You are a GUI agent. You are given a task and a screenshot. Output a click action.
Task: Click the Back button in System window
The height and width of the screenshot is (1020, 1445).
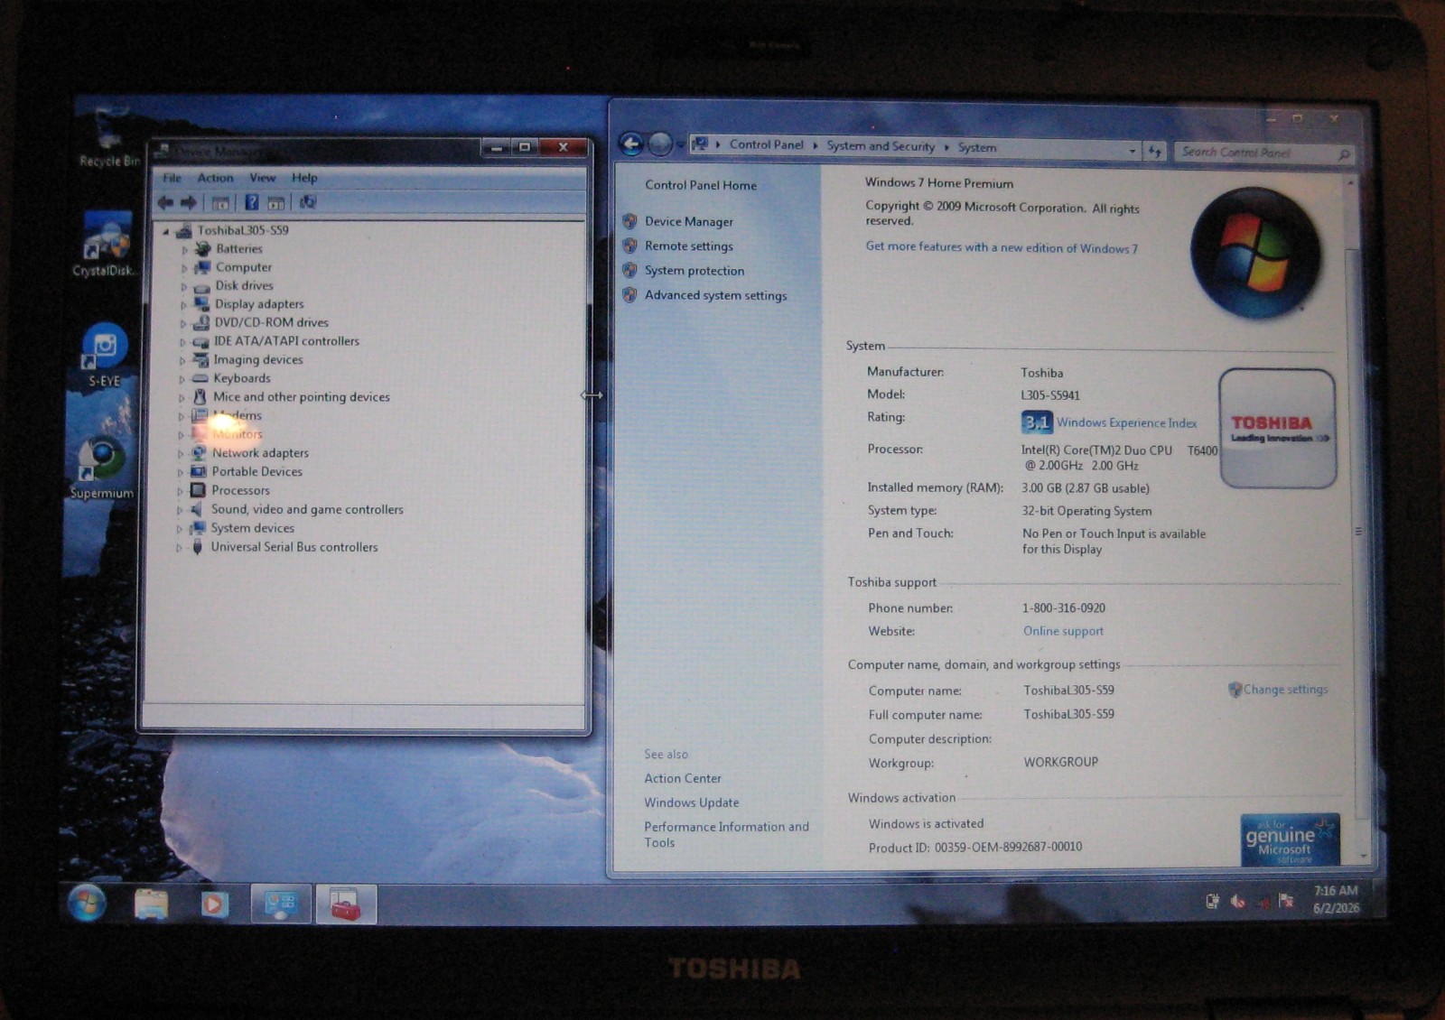click(x=631, y=144)
